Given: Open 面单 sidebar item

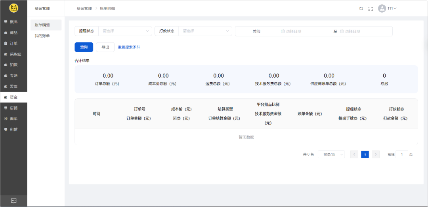Looking at the screenshot, I should click(x=13, y=119).
